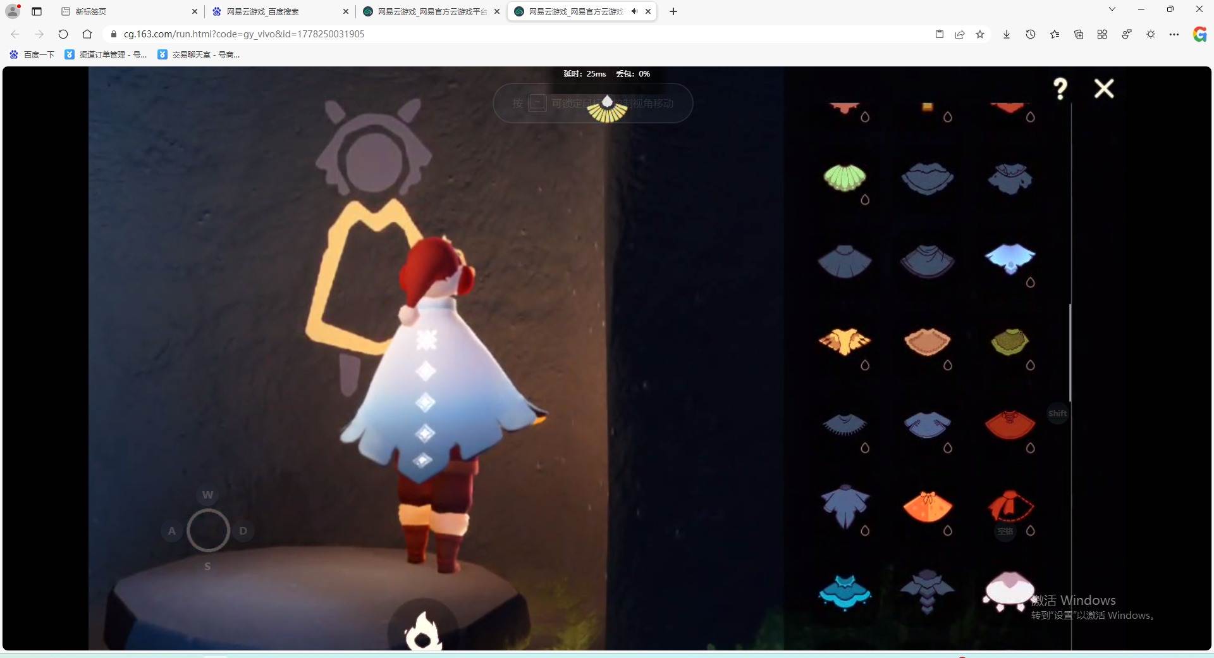
Task: Choose the dark blue cape right of the green cape
Action: (x=928, y=178)
